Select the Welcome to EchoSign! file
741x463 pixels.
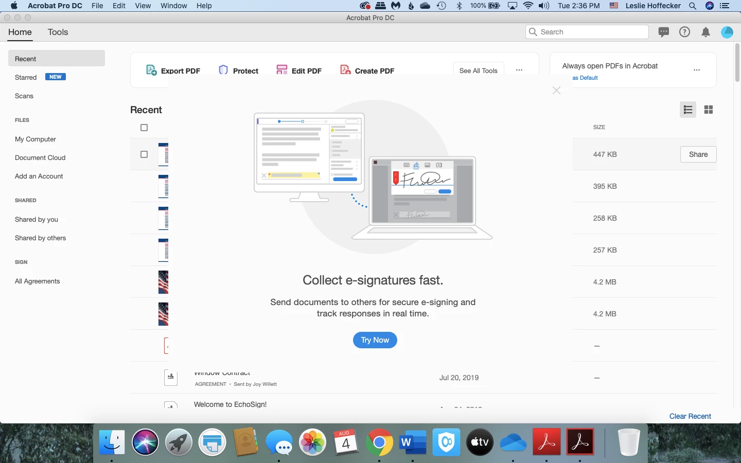230,404
